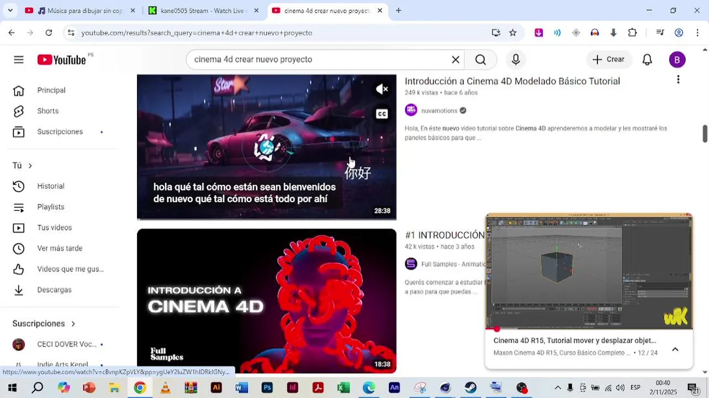Open Principal in the sidebar
The height and width of the screenshot is (398, 709).
coord(51,90)
